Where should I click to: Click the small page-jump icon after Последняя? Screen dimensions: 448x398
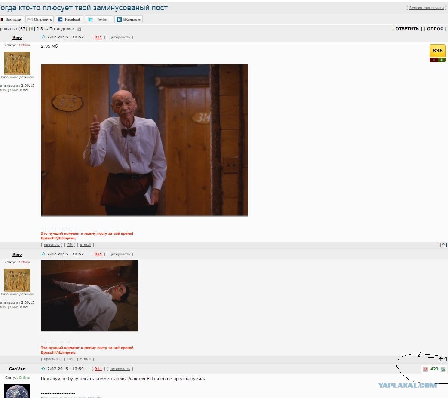(80, 29)
